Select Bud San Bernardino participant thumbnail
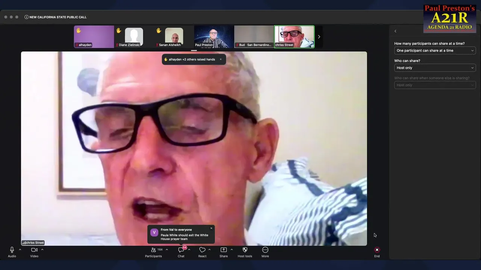Image resolution: width=481 pixels, height=270 pixels. point(254,37)
